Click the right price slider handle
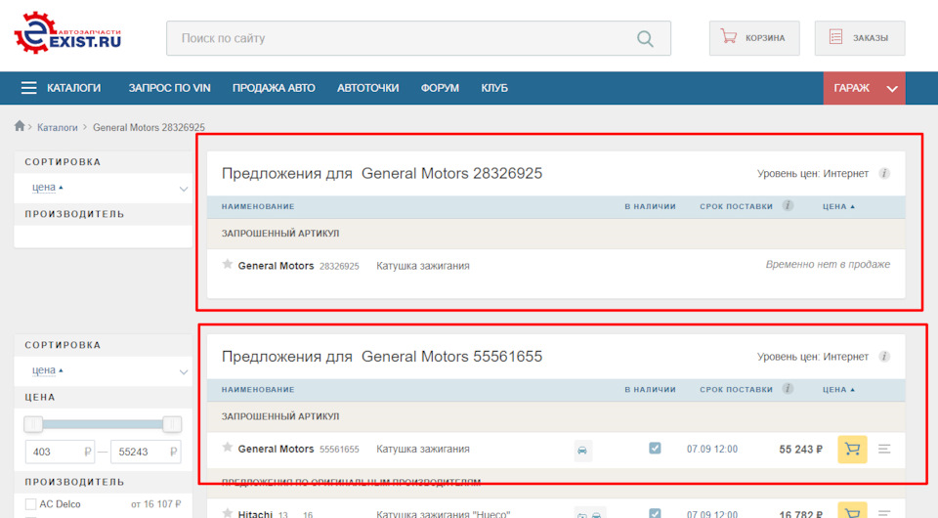The image size is (938, 518). pos(172,425)
